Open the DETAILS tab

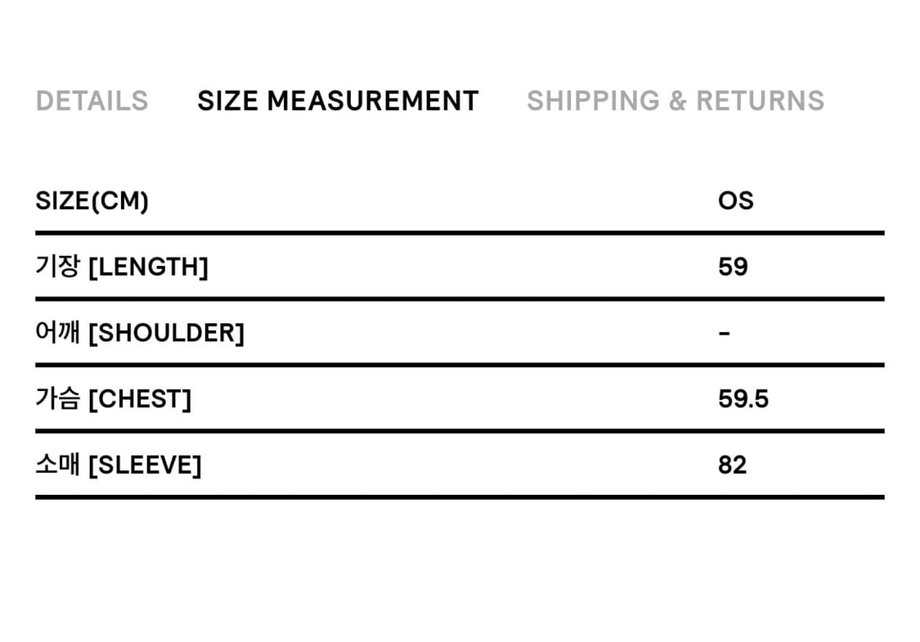pyautogui.click(x=92, y=101)
